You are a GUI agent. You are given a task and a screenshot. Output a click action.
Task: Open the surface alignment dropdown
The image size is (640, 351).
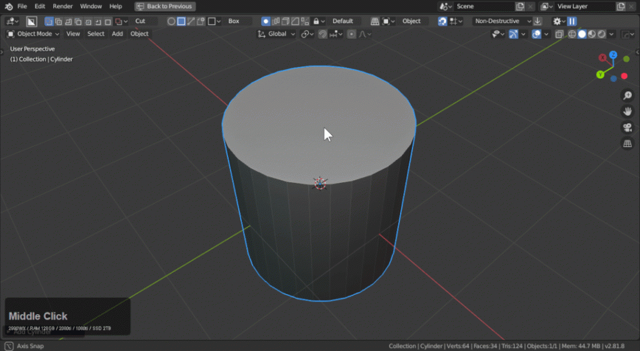point(387,21)
